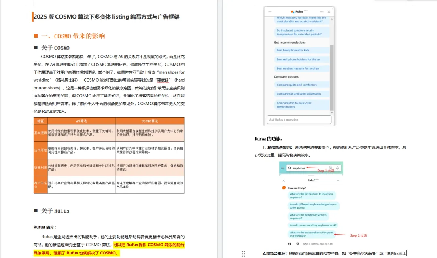The width and height of the screenshot is (437, 258).
Task: Click the earphones search field text
Action: click(x=299, y=168)
